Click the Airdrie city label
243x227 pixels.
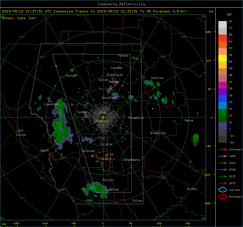(106, 144)
